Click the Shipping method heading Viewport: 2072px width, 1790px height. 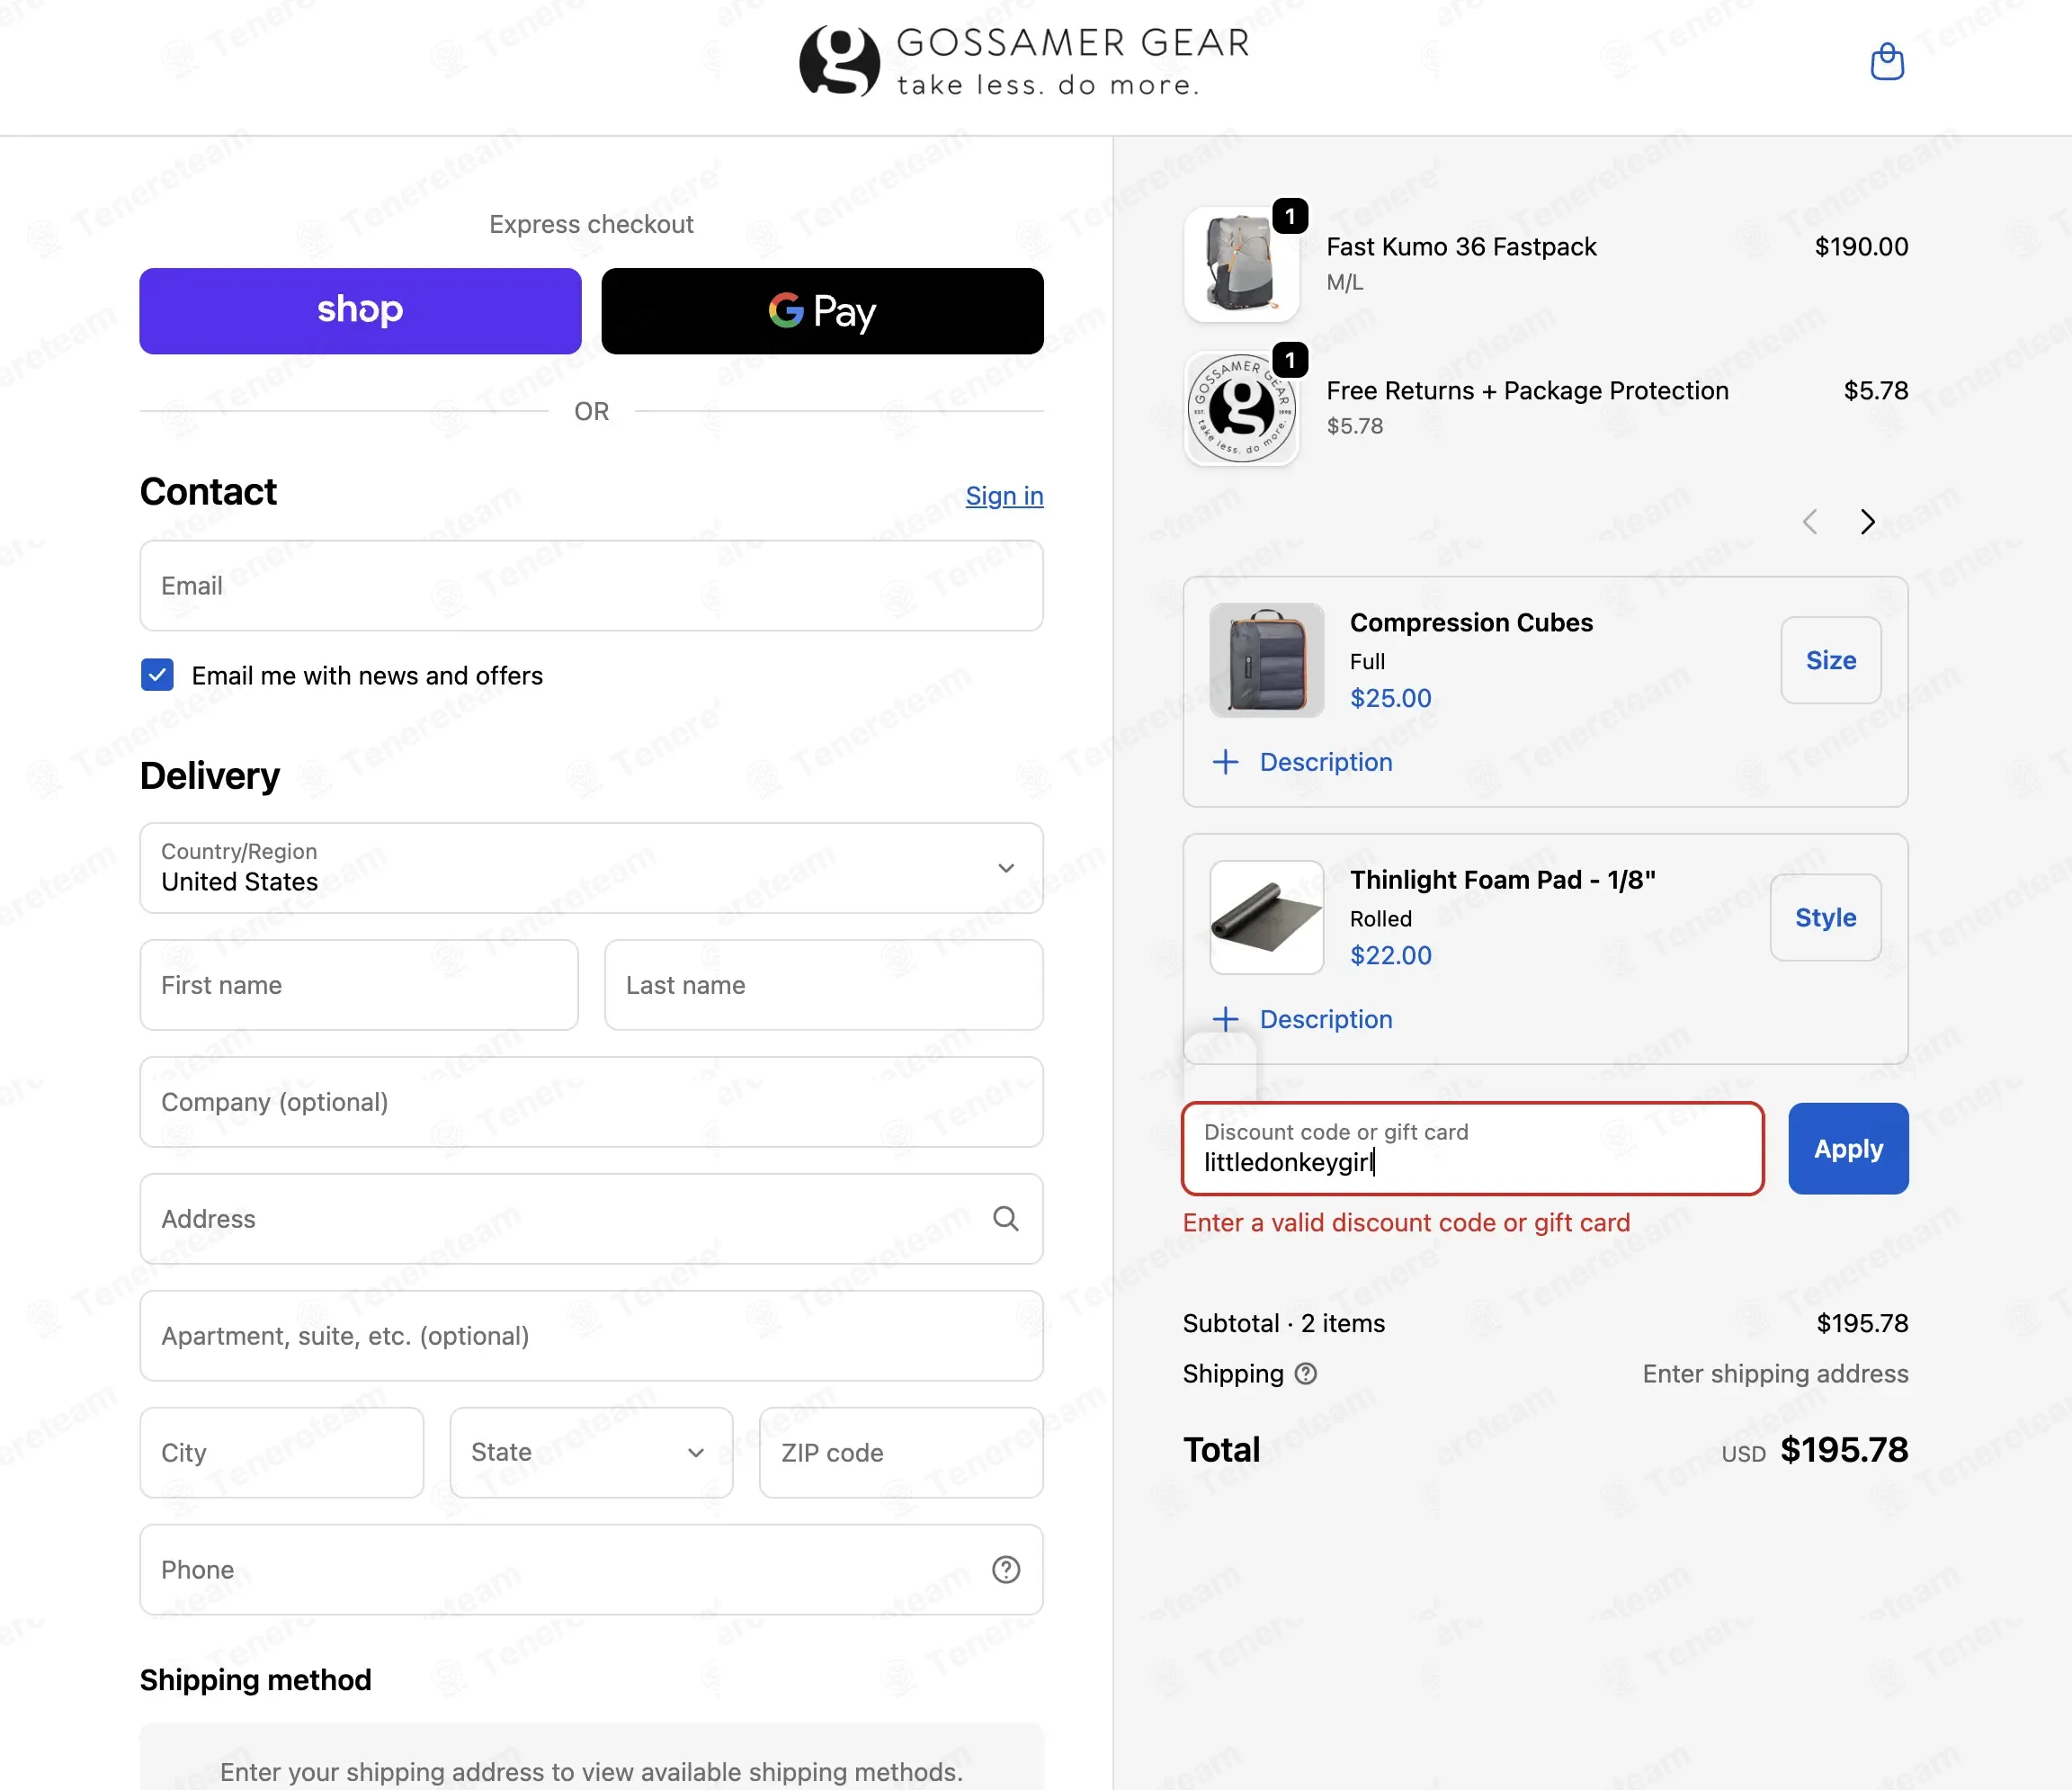point(255,1680)
